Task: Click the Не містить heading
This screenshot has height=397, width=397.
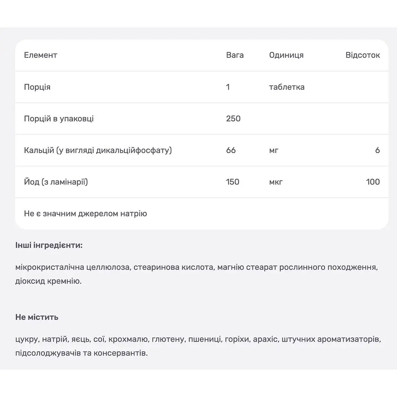Action: click(x=37, y=317)
